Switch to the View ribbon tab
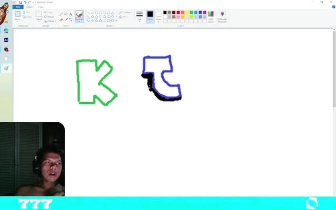Viewport: 336px width, 210px height. coord(41,7)
